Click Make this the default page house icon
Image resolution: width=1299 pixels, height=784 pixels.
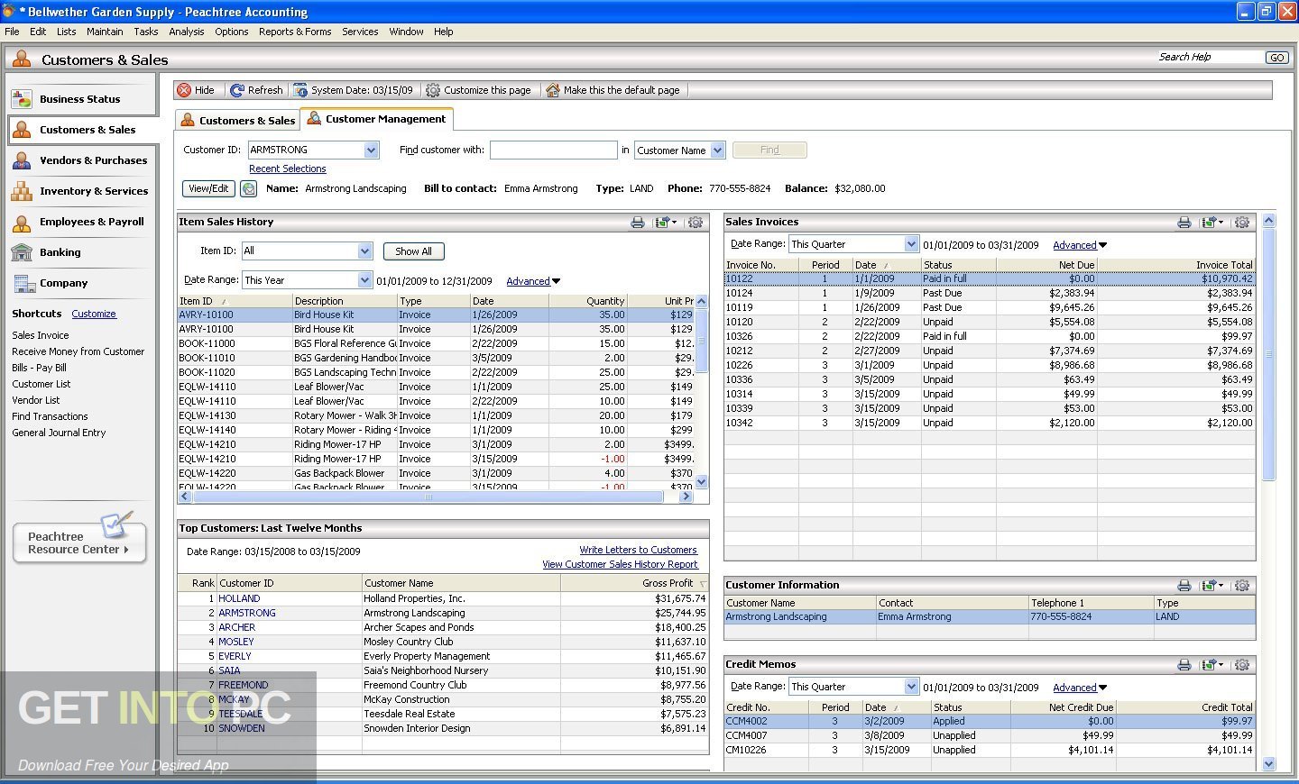pyautogui.click(x=553, y=90)
